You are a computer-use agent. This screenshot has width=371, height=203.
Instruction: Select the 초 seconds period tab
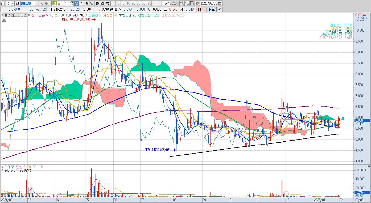(x=102, y=3)
